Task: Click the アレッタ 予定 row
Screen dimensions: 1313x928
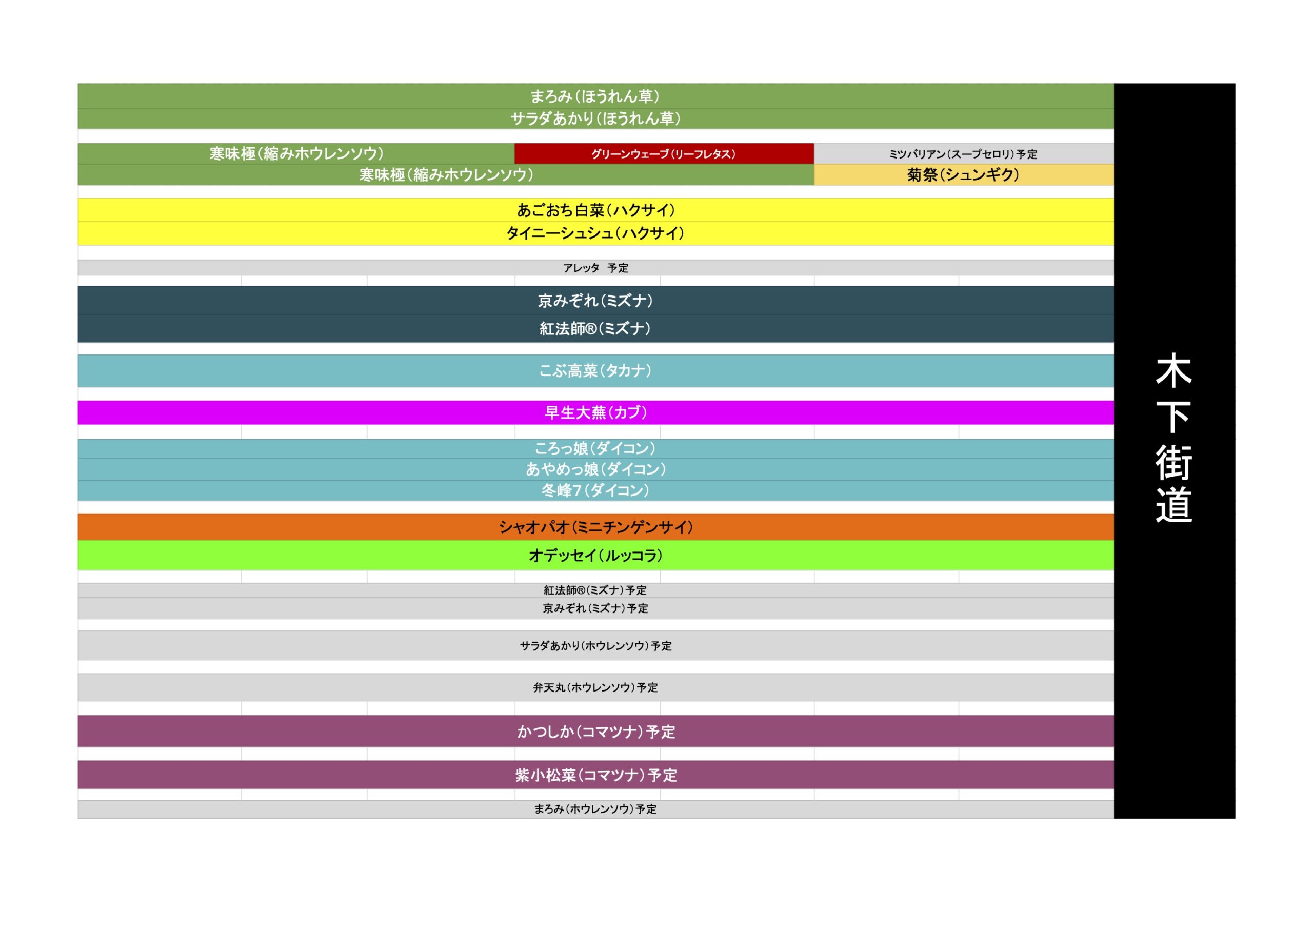Action: click(595, 268)
